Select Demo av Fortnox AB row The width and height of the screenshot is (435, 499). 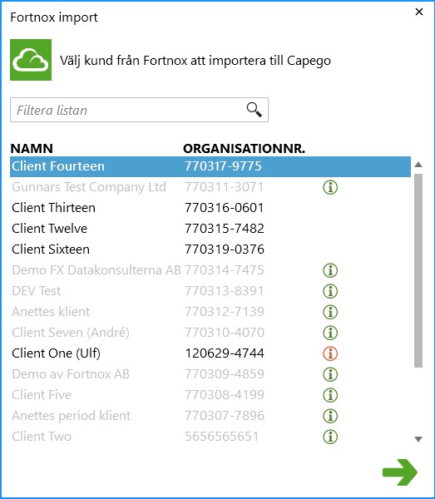pos(210,374)
